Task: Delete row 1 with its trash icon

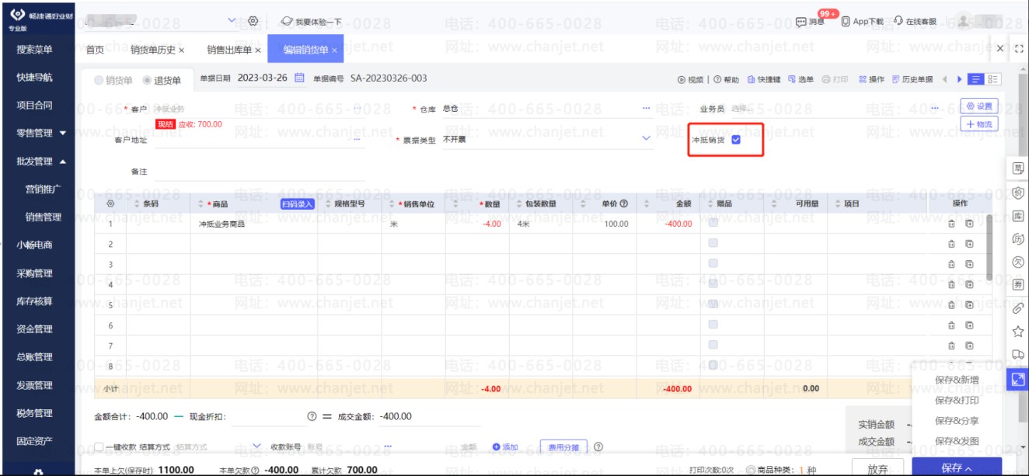Action: click(x=951, y=224)
